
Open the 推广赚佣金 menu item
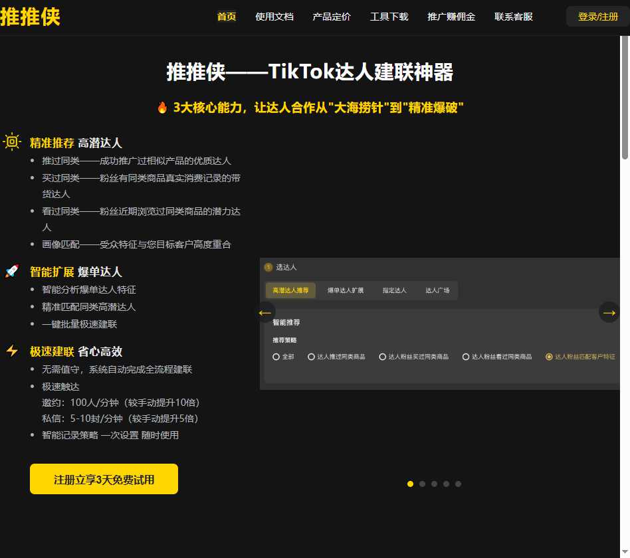[x=452, y=17]
